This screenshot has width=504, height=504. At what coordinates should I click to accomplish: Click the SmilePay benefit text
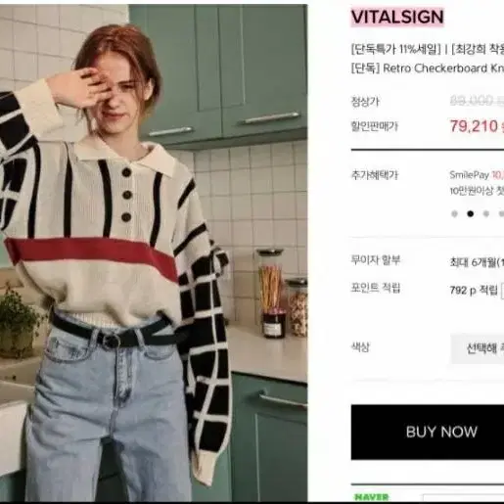click(477, 175)
